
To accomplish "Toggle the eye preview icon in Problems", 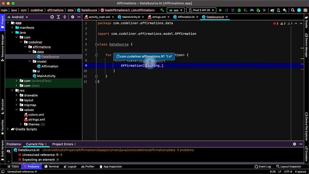I will (9, 151).
